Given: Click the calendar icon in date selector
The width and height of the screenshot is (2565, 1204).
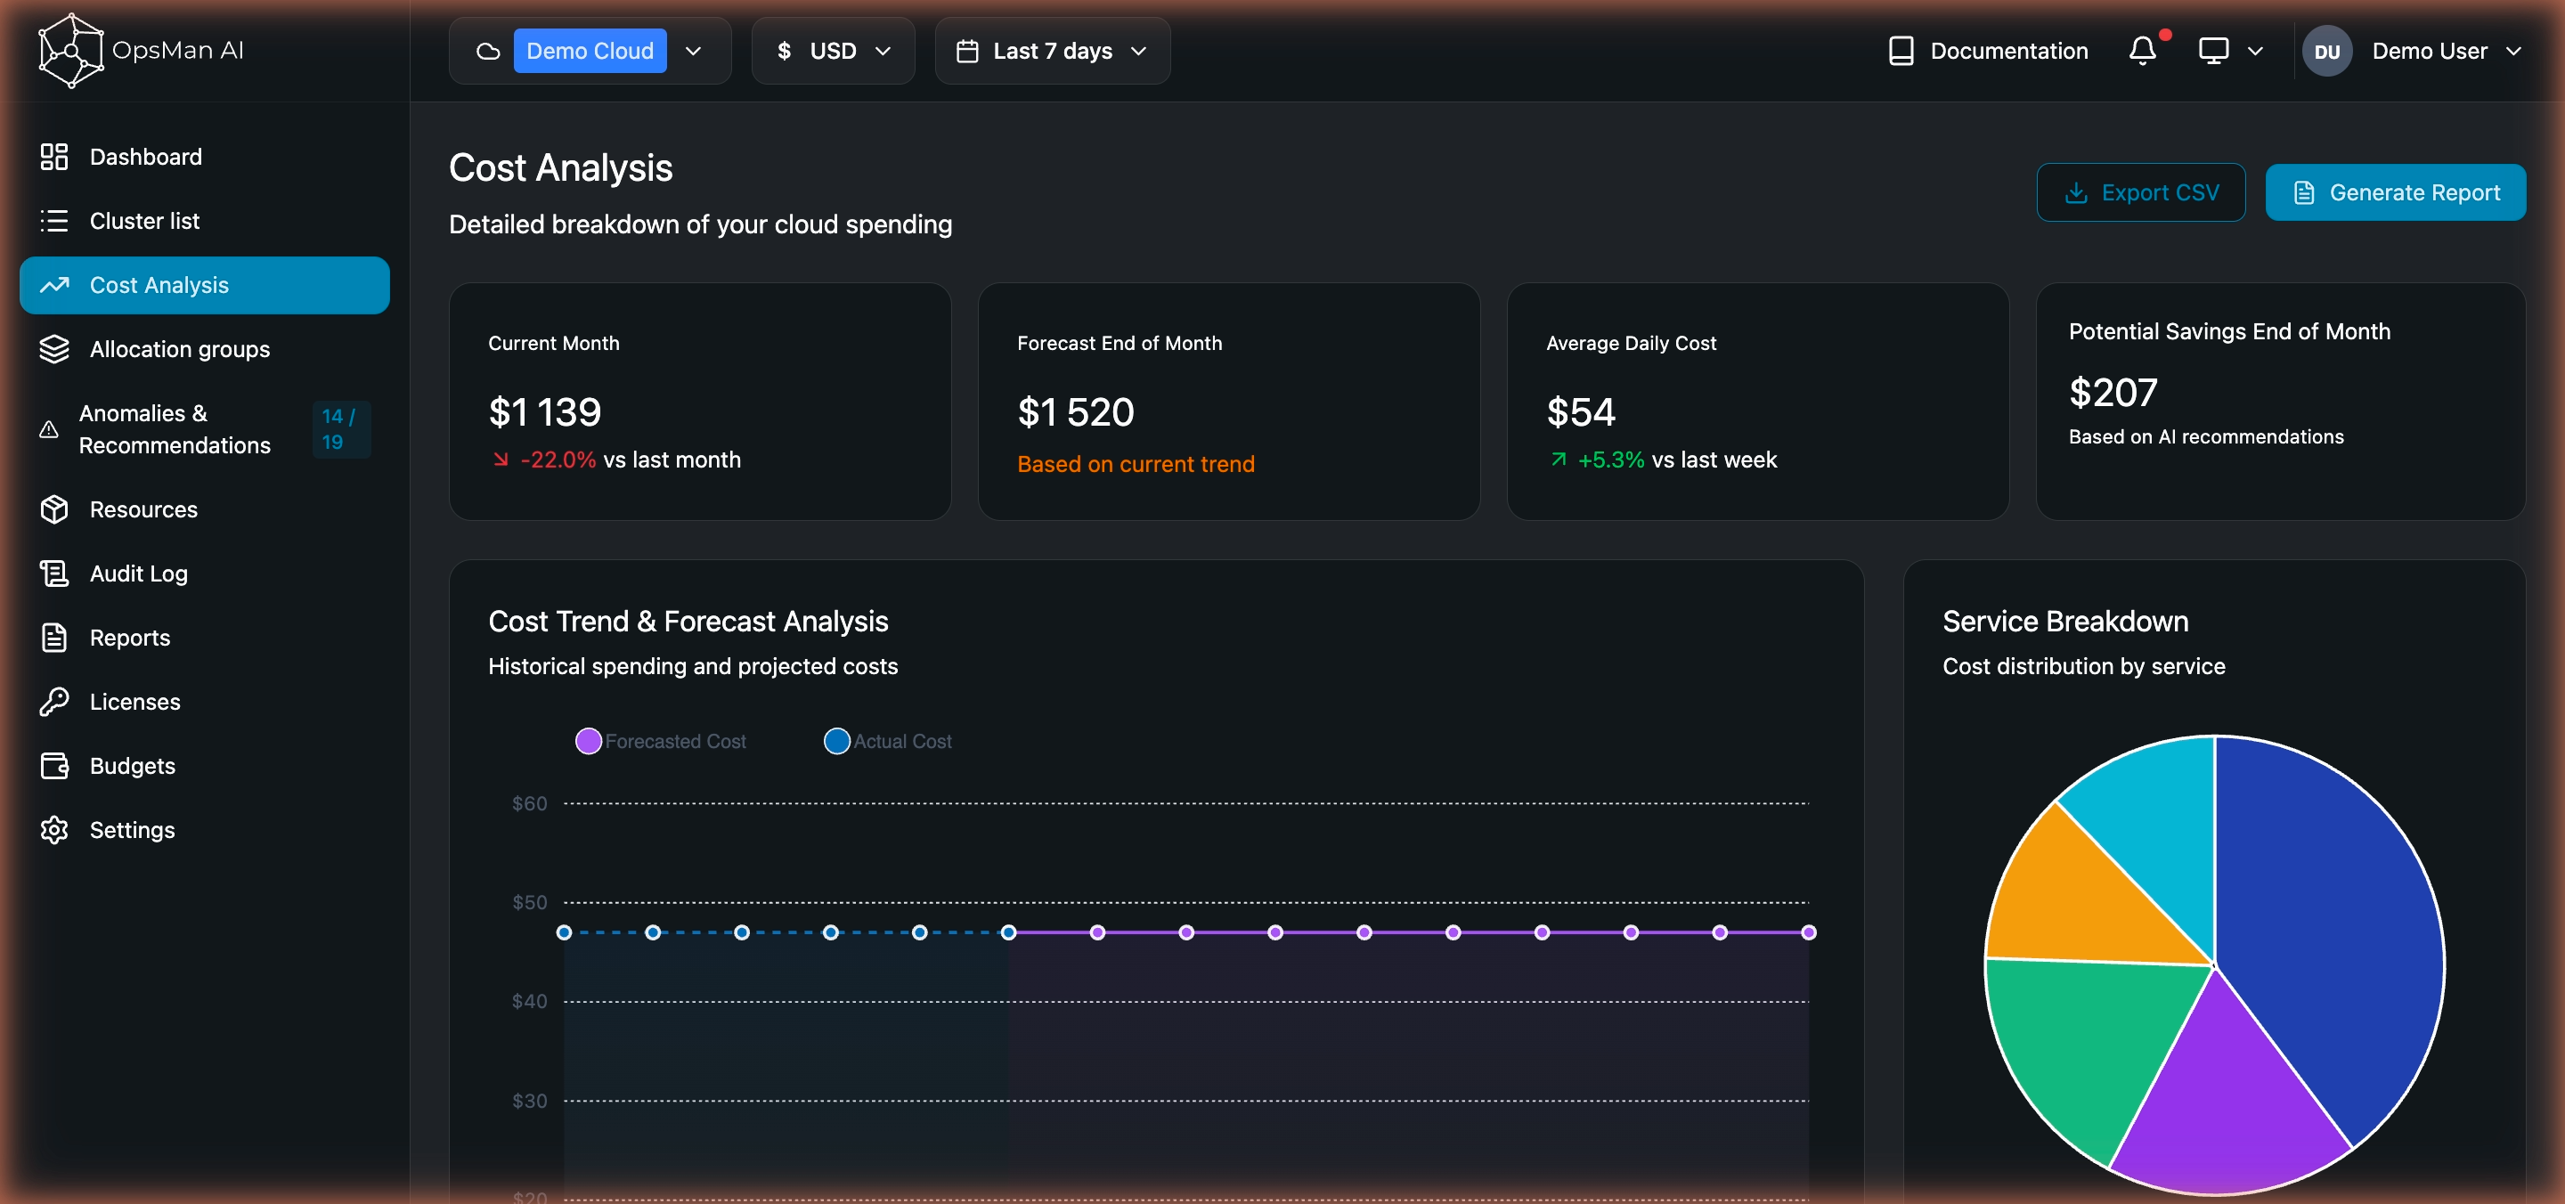Looking at the screenshot, I should 967,51.
